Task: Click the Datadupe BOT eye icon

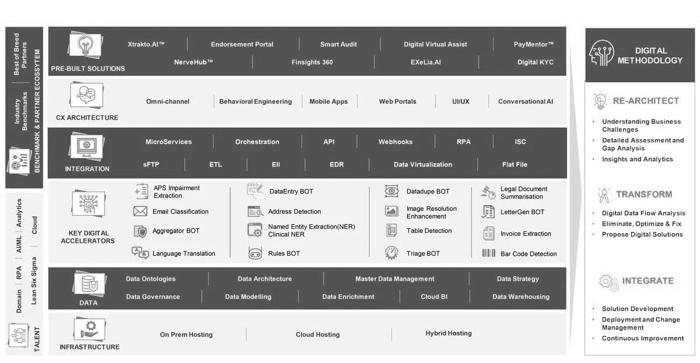Action: [x=391, y=191]
